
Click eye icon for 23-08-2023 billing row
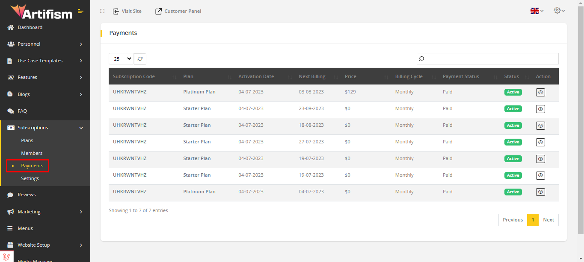pos(540,109)
